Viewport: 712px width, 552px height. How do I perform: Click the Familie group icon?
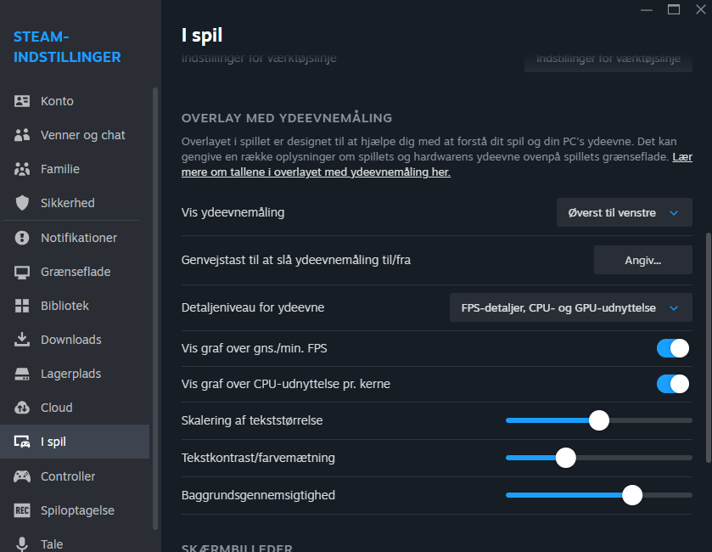(x=22, y=169)
